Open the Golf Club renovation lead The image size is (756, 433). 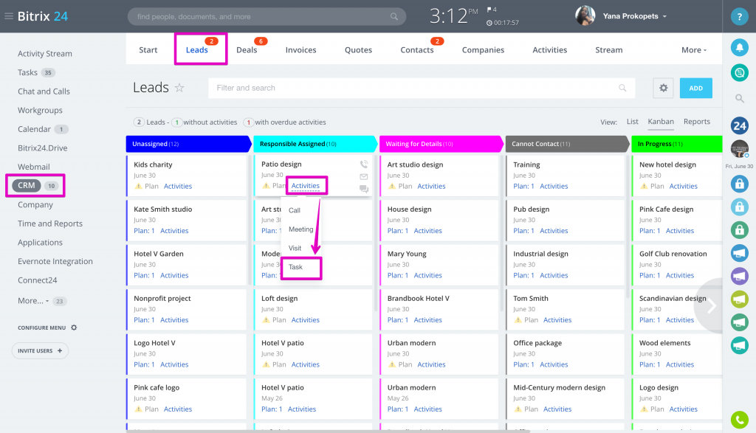673,254
